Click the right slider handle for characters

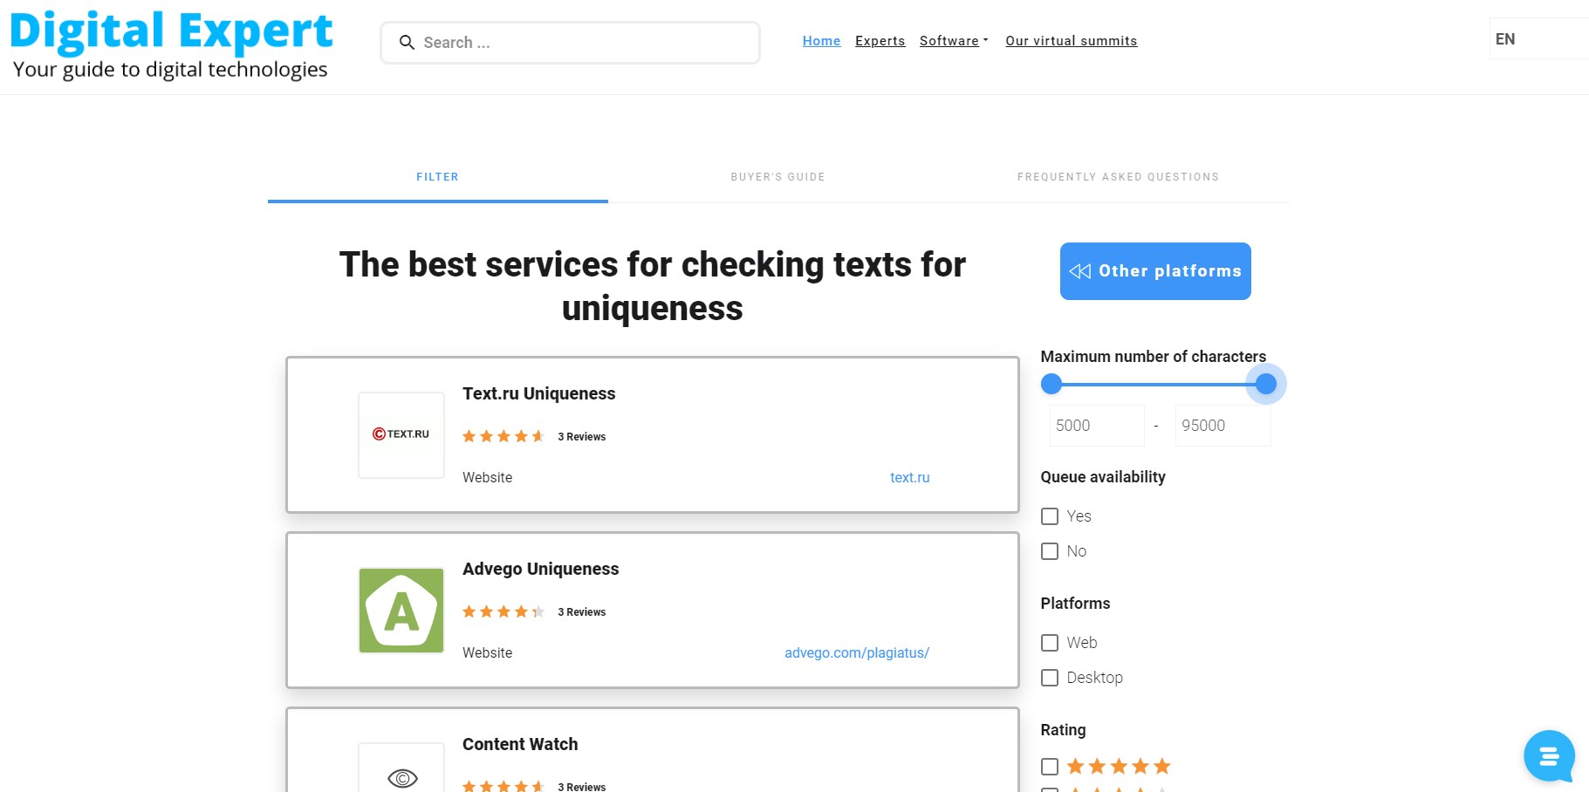tap(1266, 384)
